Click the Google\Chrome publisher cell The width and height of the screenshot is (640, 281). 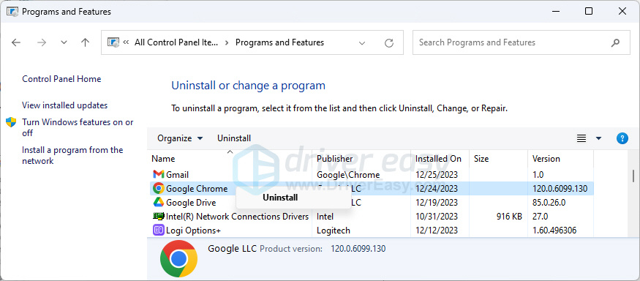348,175
